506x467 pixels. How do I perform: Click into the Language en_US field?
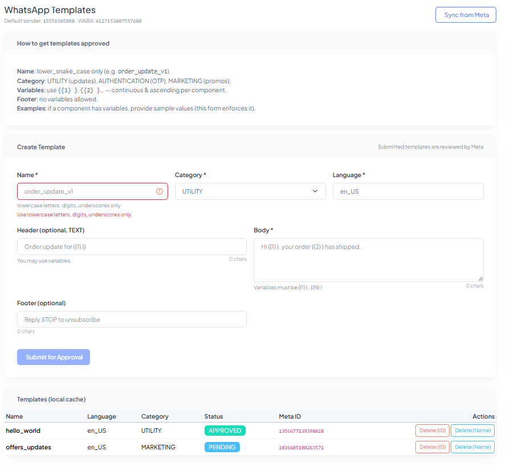(x=407, y=191)
